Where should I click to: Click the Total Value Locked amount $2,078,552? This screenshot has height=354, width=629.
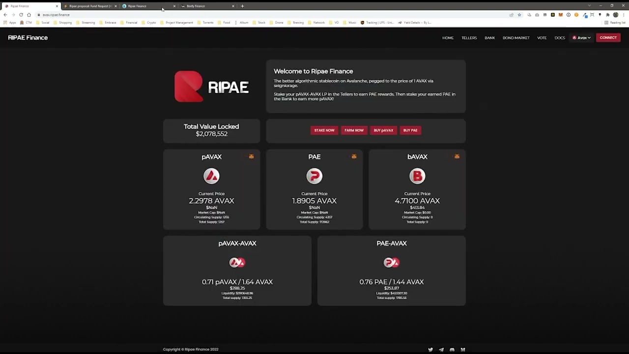(211, 134)
